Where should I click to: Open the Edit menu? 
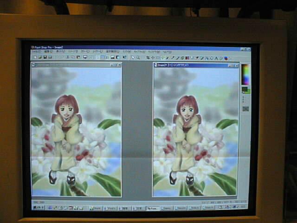coord(48,52)
